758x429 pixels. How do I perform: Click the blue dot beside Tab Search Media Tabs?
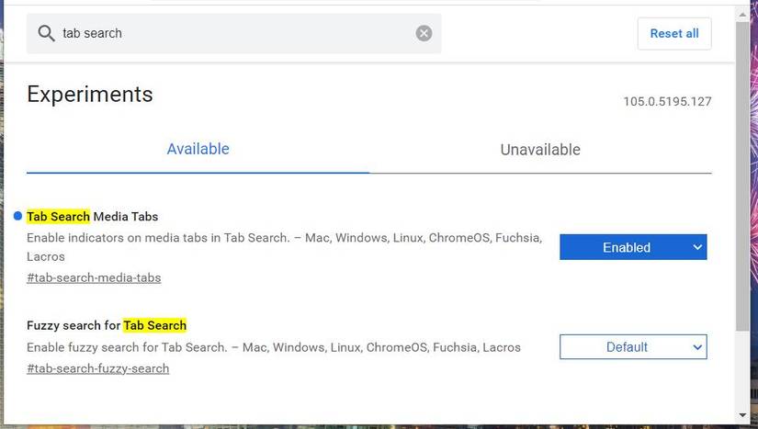17,217
